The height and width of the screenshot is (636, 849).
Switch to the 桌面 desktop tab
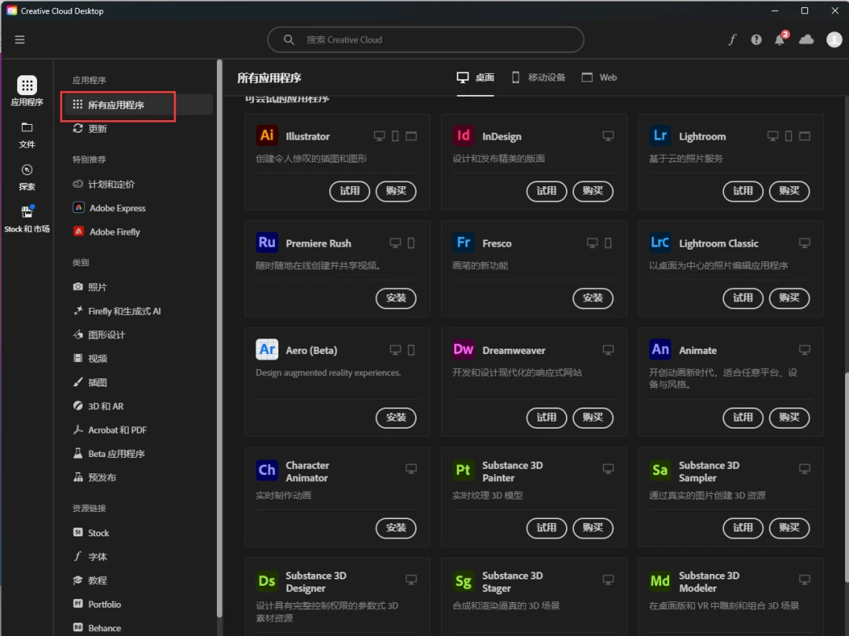click(476, 77)
